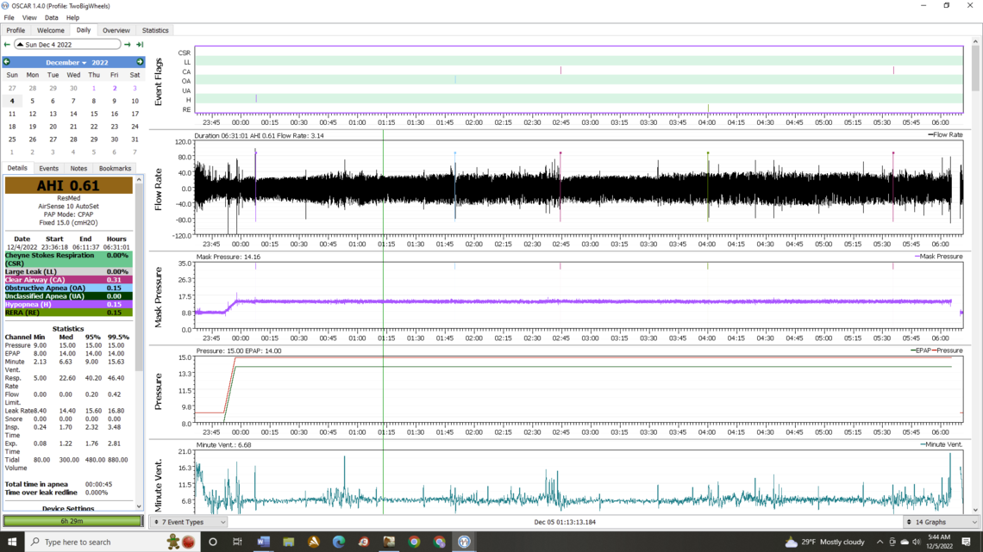Click the Clear Airway (CA) colored row
This screenshot has height=552, width=983.
coord(68,280)
